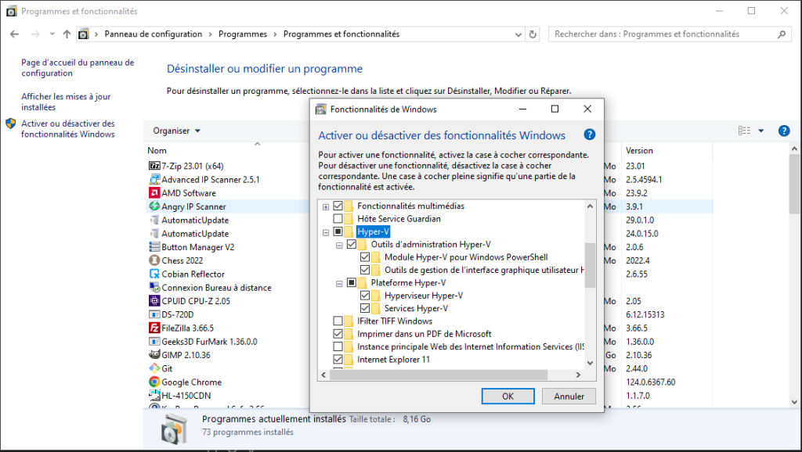Click OK in features dialog
This screenshot has width=802, height=452.
(x=508, y=396)
